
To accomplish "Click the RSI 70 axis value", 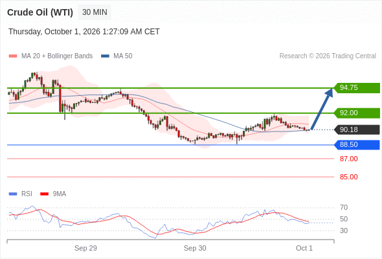I will (344, 208).
